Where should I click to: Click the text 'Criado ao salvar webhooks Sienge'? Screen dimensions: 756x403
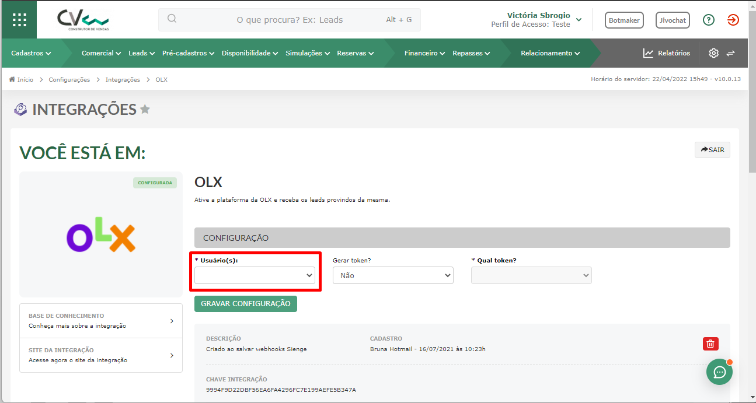(256, 349)
